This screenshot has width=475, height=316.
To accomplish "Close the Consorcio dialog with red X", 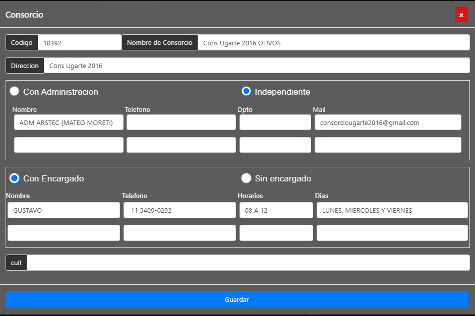I will [x=461, y=14].
